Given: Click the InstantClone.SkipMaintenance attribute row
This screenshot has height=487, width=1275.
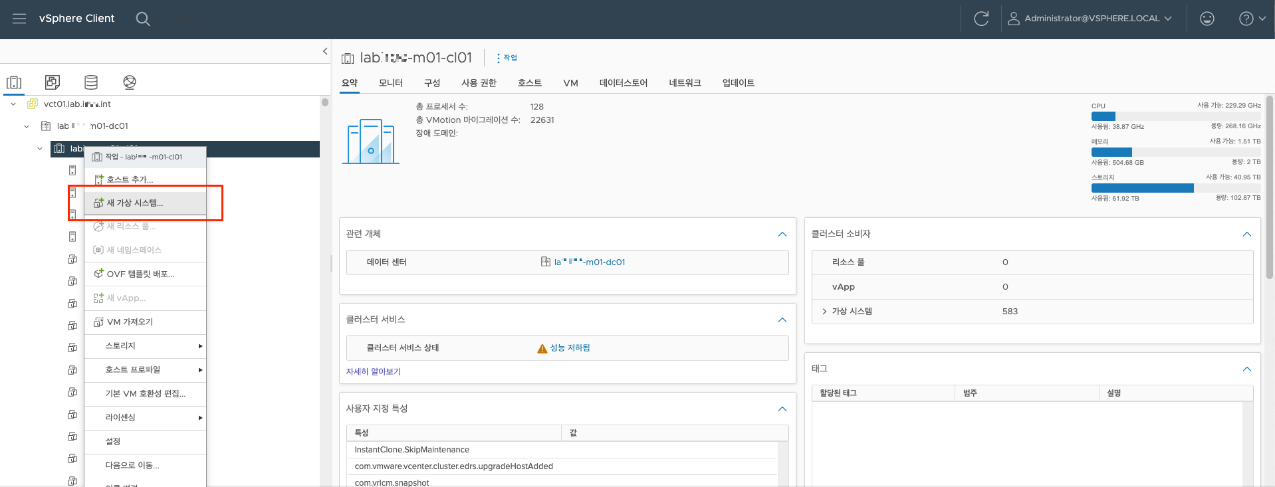Looking at the screenshot, I should 562,450.
